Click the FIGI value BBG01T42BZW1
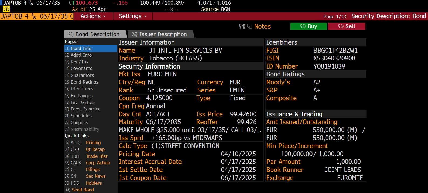Viewport: 428px width, 193px height. pos(335,51)
